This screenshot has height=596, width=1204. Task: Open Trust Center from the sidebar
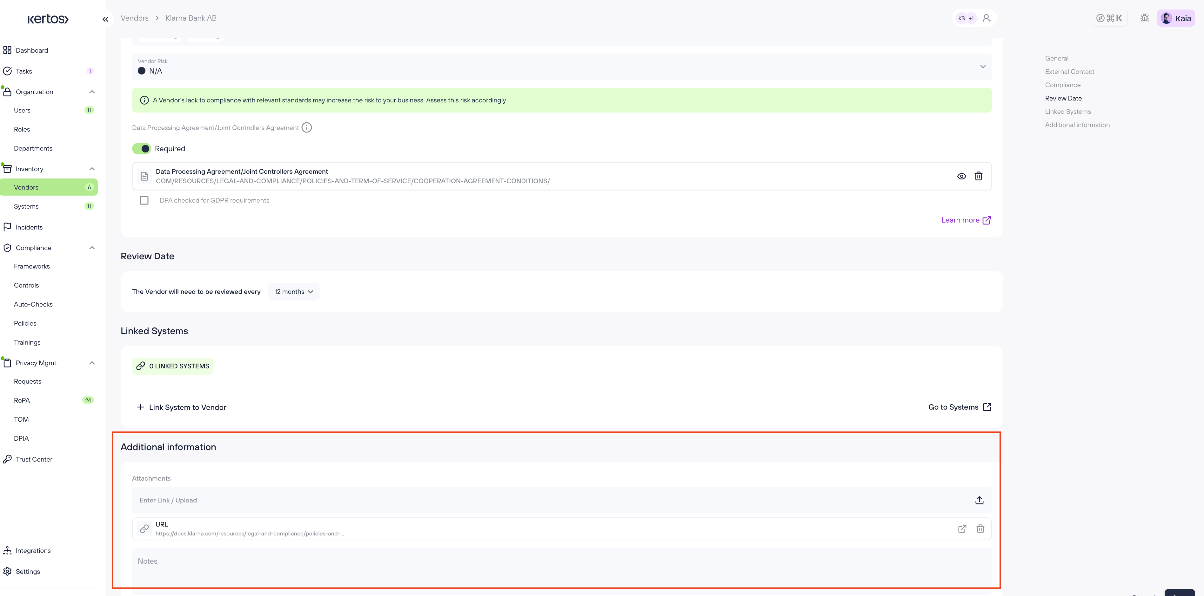34,459
